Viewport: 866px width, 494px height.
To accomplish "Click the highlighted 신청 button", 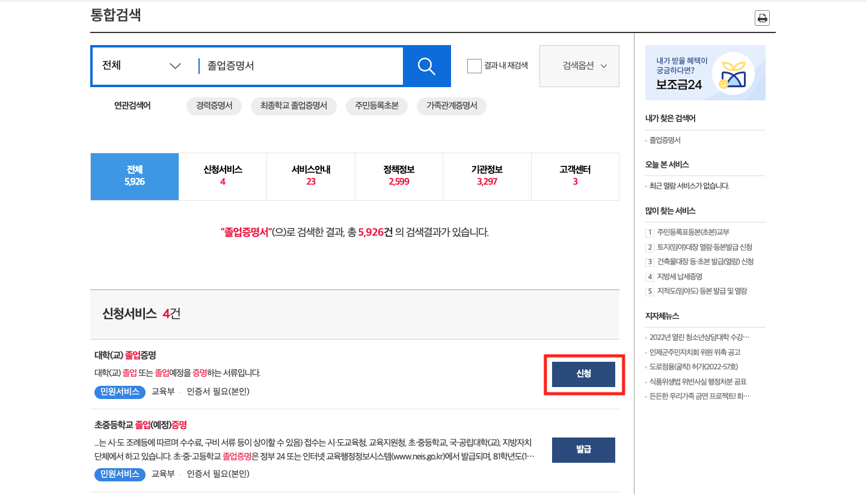I will (x=583, y=374).
